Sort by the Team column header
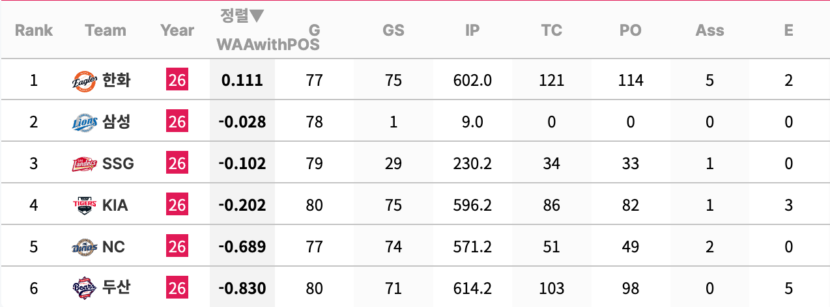 (106, 30)
